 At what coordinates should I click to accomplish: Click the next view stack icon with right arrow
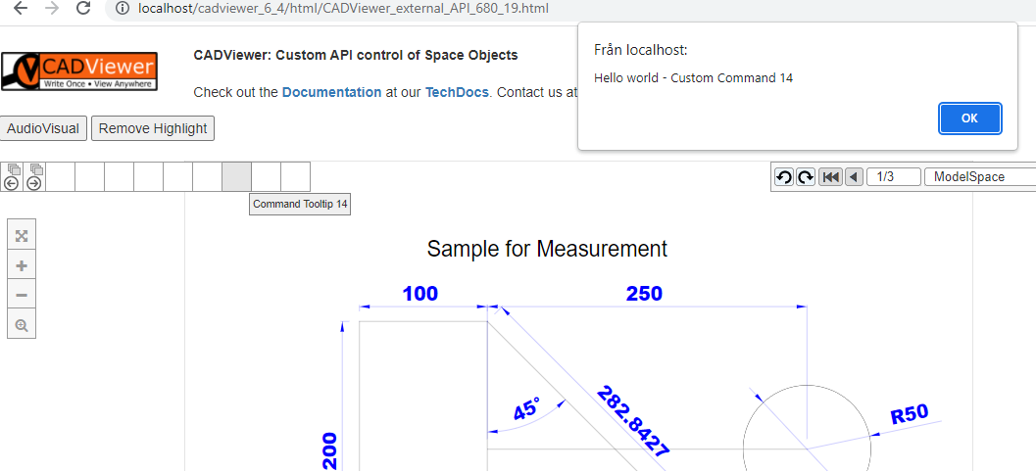(34, 177)
